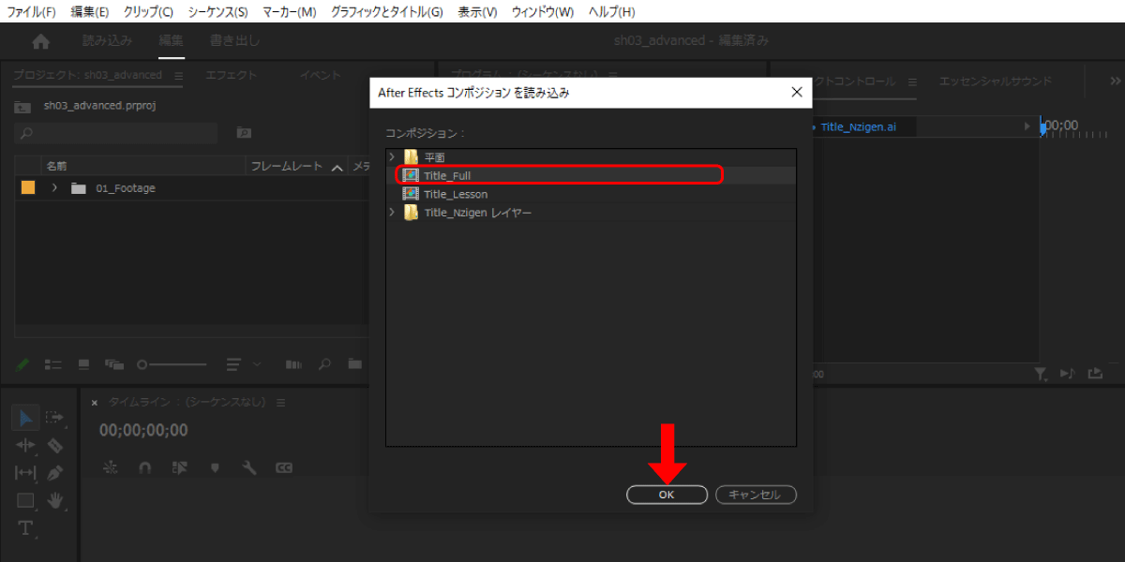
Task: Click Automate to Sequence icon
Action: [293, 363]
